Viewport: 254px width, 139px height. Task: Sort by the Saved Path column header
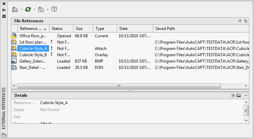[200, 29]
